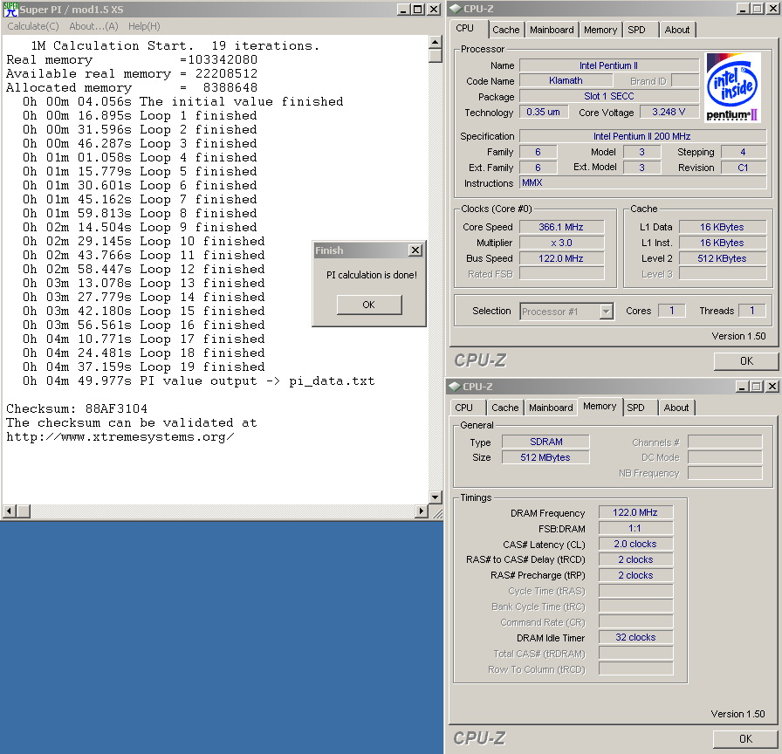Close the Finish dialog with its X button
Image resolution: width=782 pixels, height=754 pixels.
(415, 250)
